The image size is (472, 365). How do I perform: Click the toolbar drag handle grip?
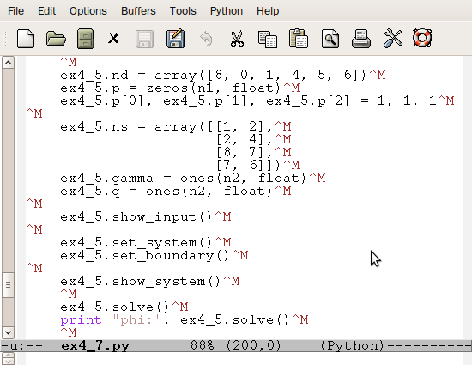click(4, 39)
